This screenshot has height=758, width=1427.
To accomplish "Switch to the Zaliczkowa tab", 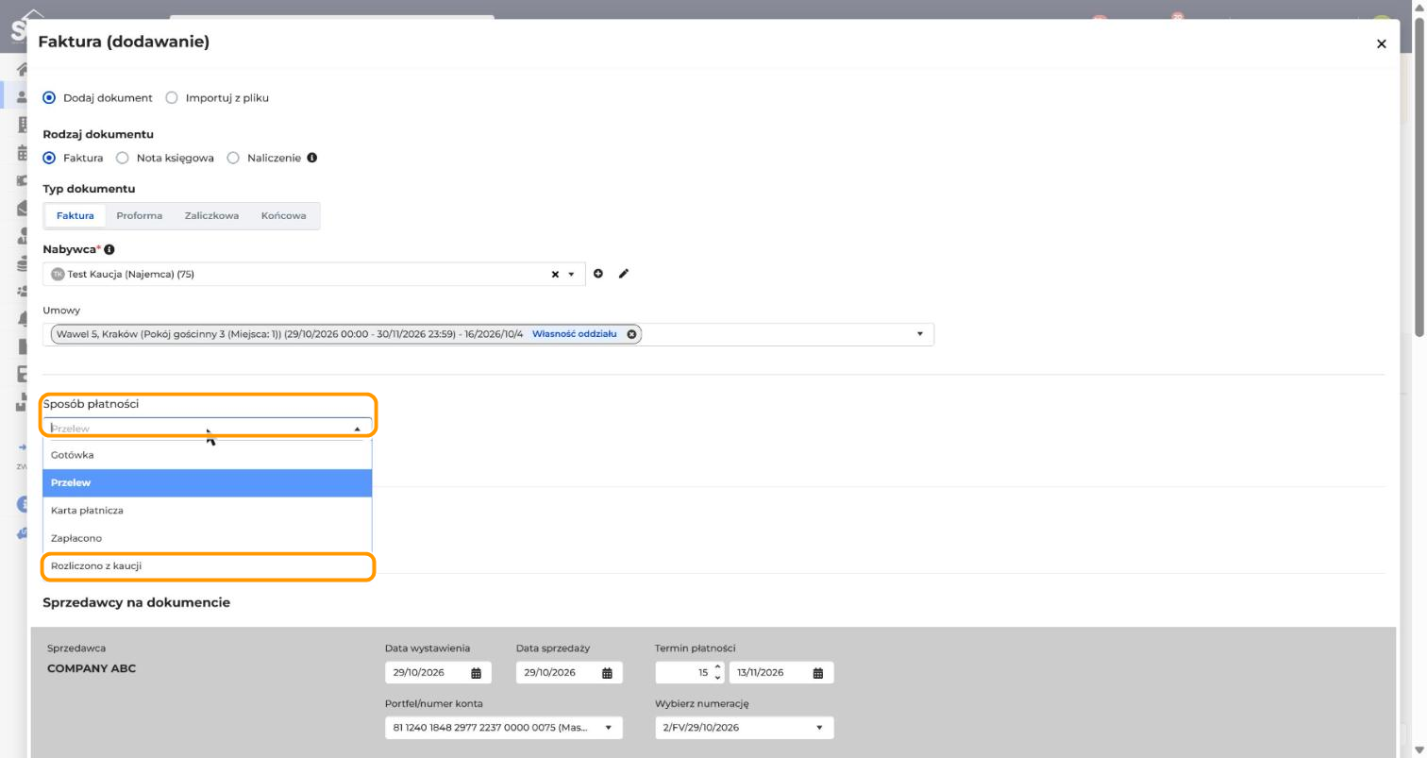I will [211, 216].
